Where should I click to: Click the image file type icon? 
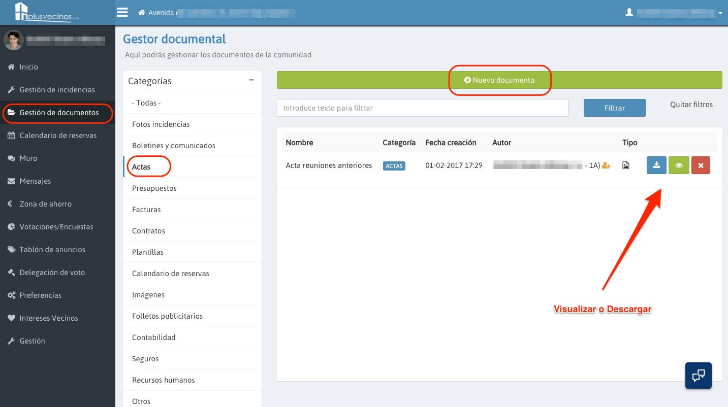(x=626, y=165)
